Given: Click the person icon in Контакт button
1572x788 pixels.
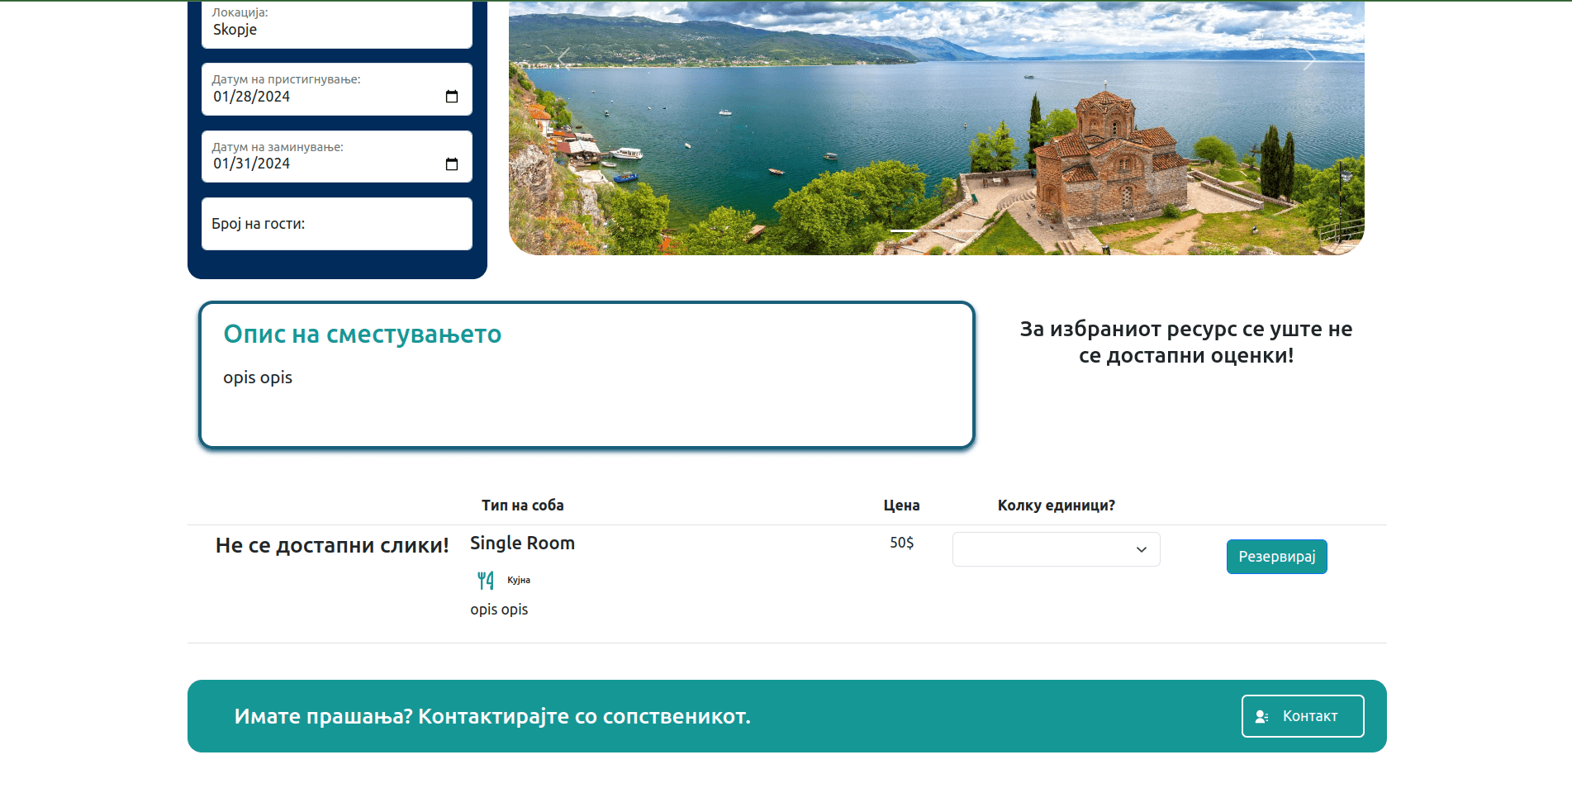Looking at the screenshot, I should point(1261,716).
